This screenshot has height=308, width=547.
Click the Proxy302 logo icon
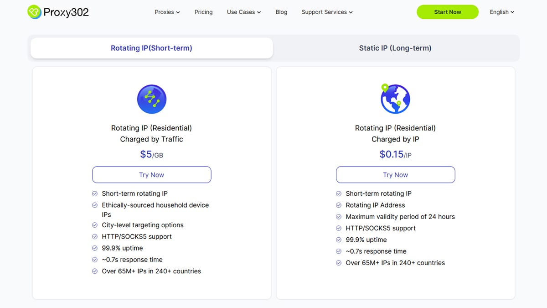pyautogui.click(x=34, y=12)
